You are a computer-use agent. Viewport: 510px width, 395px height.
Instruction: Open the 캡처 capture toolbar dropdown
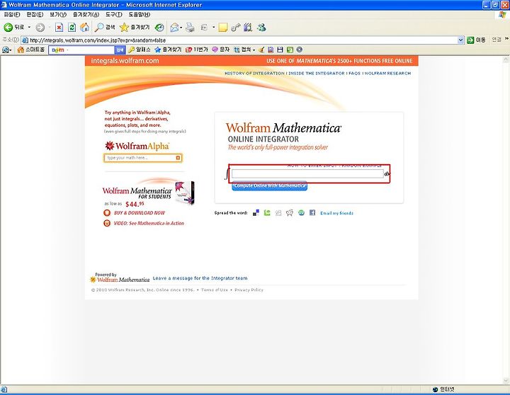click(x=244, y=50)
